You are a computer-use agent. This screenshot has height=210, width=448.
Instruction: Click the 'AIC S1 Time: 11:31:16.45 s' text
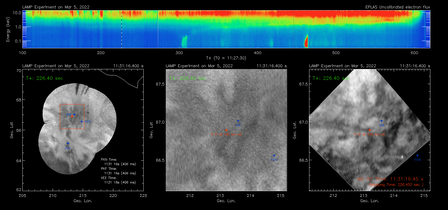pyautogui.click(x=390, y=179)
